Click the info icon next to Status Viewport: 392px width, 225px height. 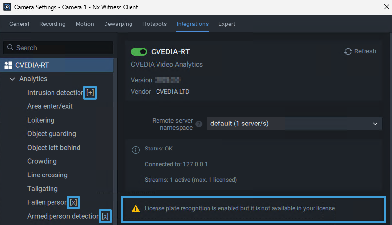[136, 150]
